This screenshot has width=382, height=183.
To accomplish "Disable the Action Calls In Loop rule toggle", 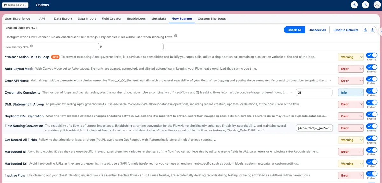I will pos(371,55).
